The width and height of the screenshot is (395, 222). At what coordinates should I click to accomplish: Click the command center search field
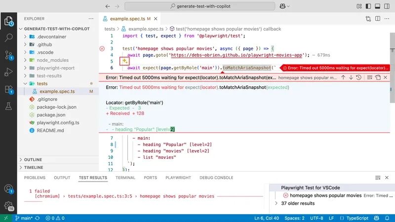coord(200,6)
